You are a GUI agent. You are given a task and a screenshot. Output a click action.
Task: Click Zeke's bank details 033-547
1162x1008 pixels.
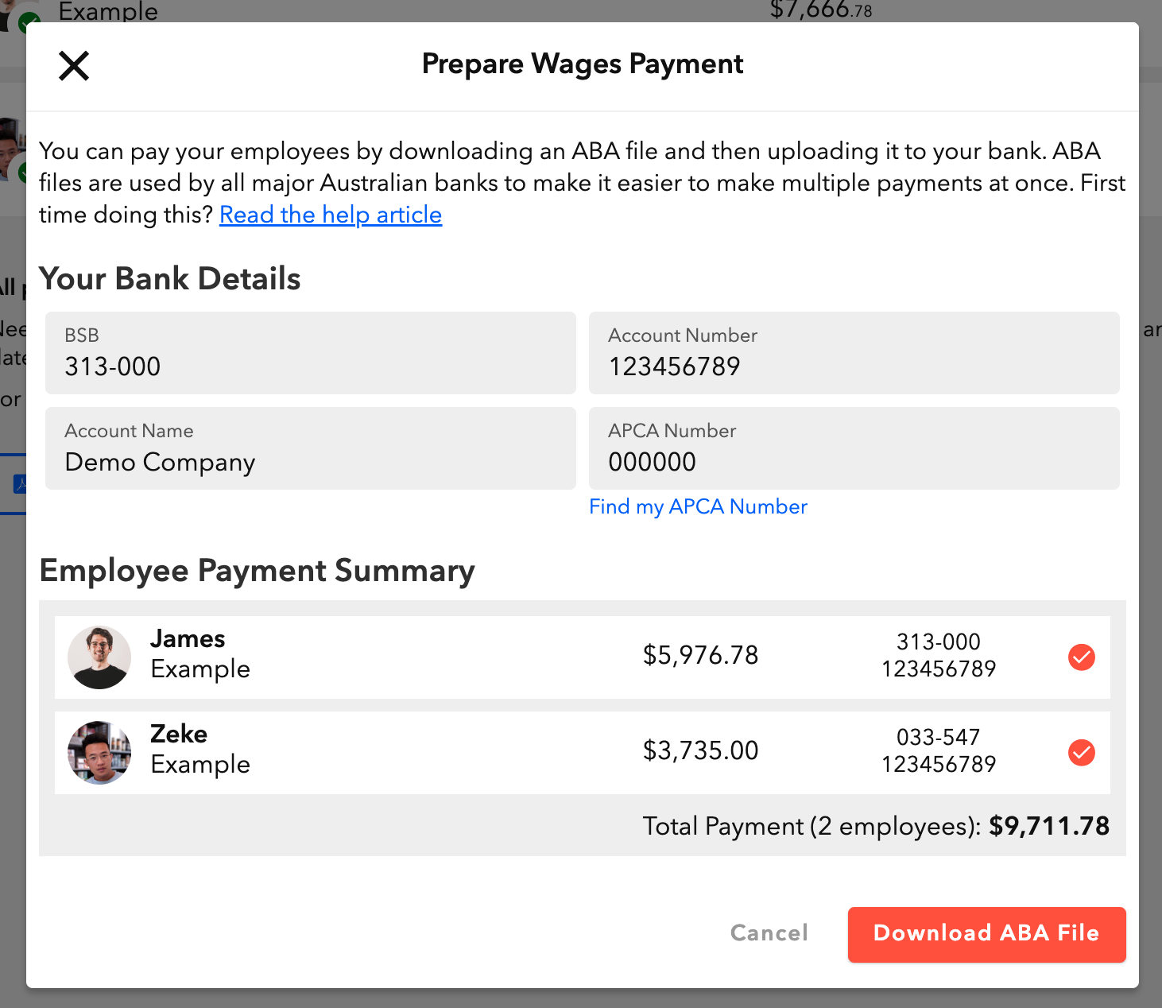tap(938, 738)
